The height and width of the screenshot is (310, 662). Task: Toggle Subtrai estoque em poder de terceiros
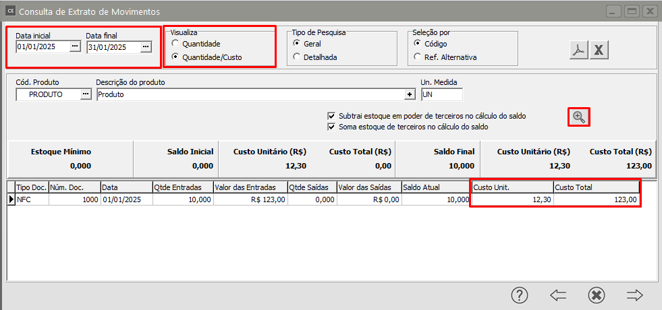[x=331, y=116]
